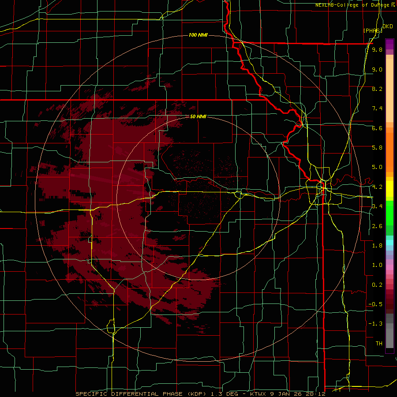The height and width of the screenshot is (397, 397).
Task: Click the 5.8 scale value
Action: pyautogui.click(x=377, y=148)
